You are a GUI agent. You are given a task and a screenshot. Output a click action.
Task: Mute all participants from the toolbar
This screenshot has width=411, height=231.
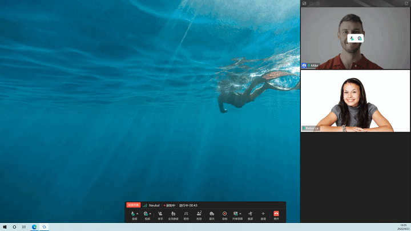point(173,214)
